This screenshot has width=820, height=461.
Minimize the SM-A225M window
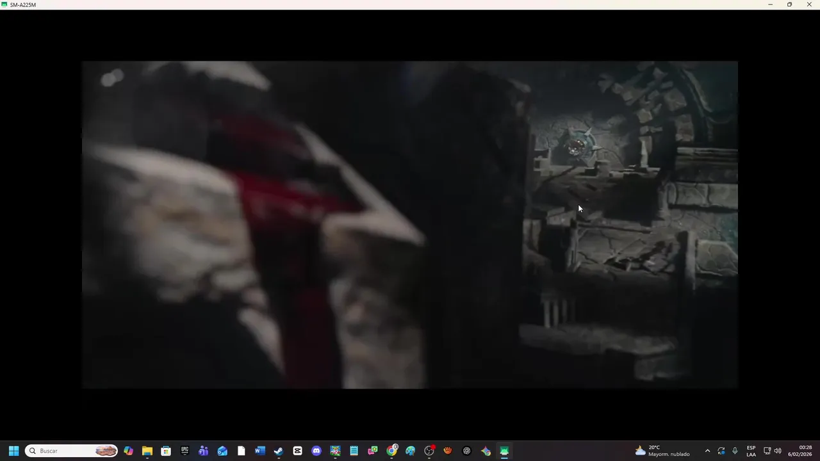tap(770, 4)
